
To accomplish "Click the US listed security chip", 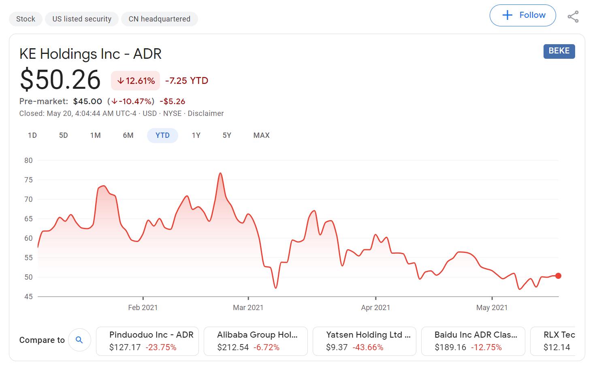I will [x=82, y=19].
